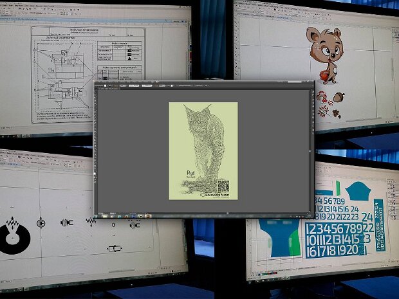Select the blue collar piece in the bottom-right window

(358, 191)
